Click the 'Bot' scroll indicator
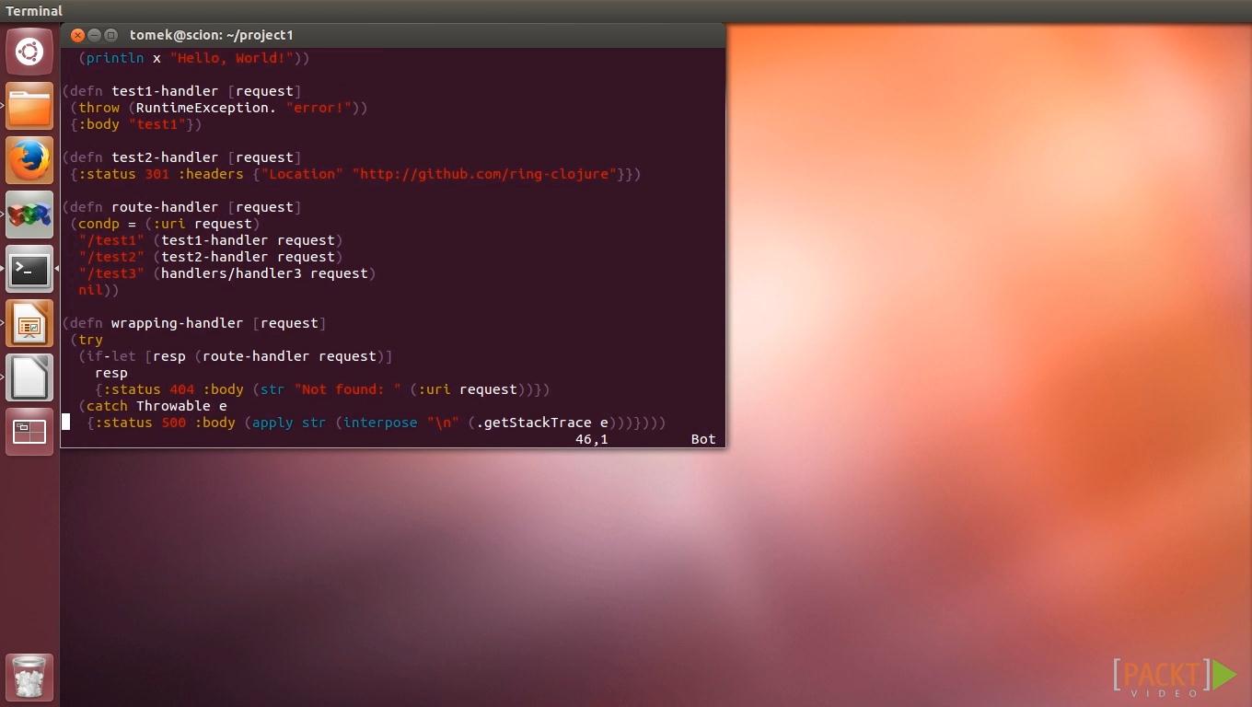Image resolution: width=1252 pixels, height=707 pixels. pos(703,439)
